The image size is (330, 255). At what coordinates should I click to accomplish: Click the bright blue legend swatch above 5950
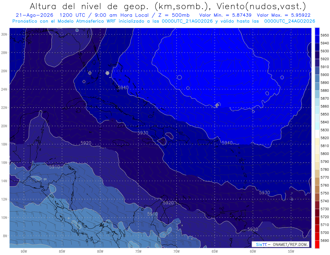pyautogui.click(x=317, y=31)
